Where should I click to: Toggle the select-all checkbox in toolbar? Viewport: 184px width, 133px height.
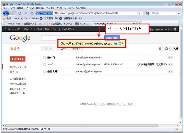(x=47, y=49)
